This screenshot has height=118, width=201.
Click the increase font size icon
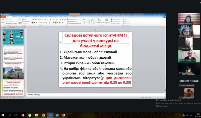[46, 20]
